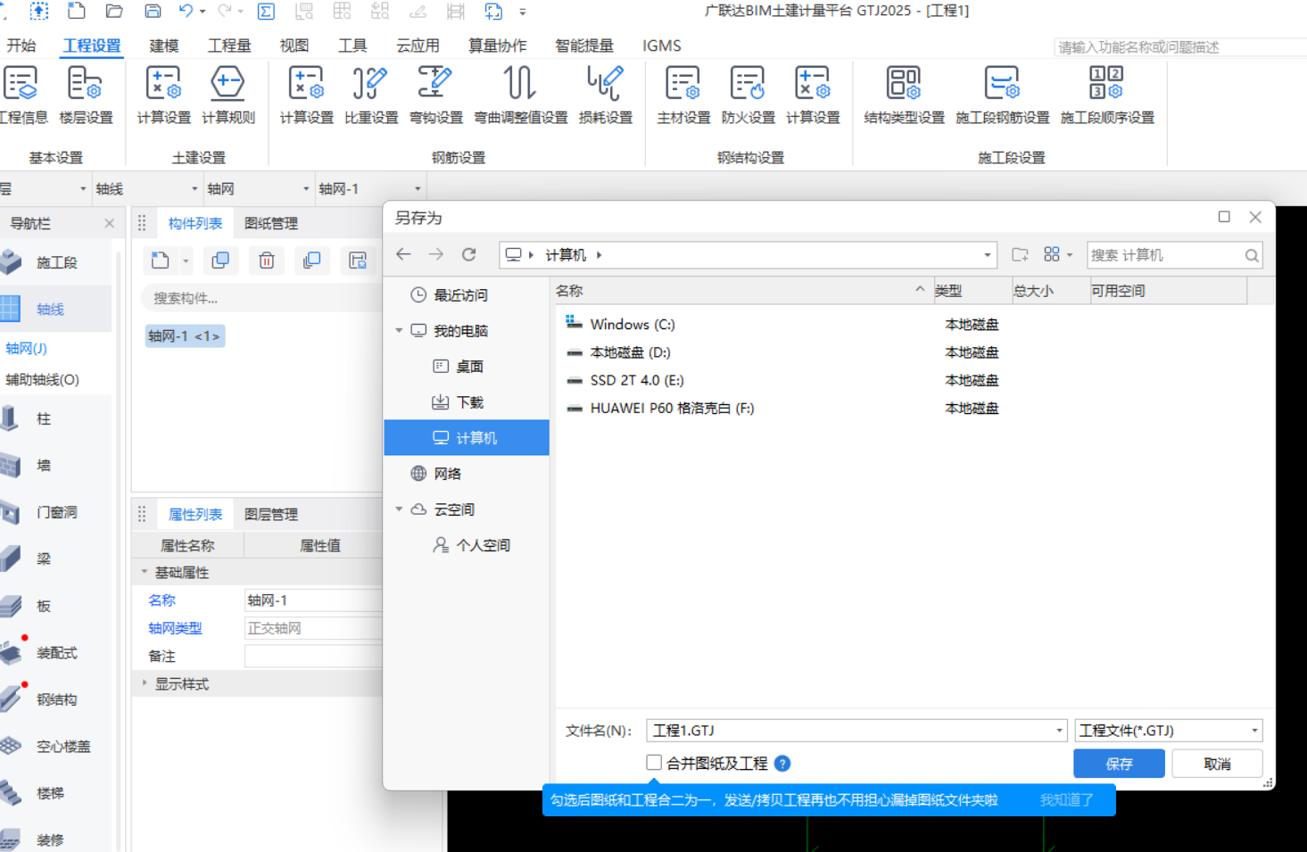Collapse 基础属性 property group

pyautogui.click(x=145, y=572)
